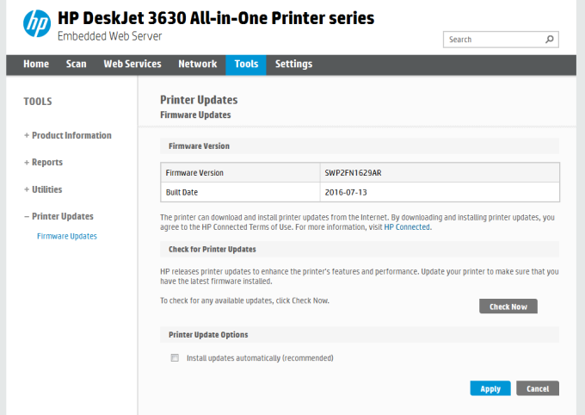Click the search magnifier icon
Screen dimensions: 585x415
click(x=549, y=40)
